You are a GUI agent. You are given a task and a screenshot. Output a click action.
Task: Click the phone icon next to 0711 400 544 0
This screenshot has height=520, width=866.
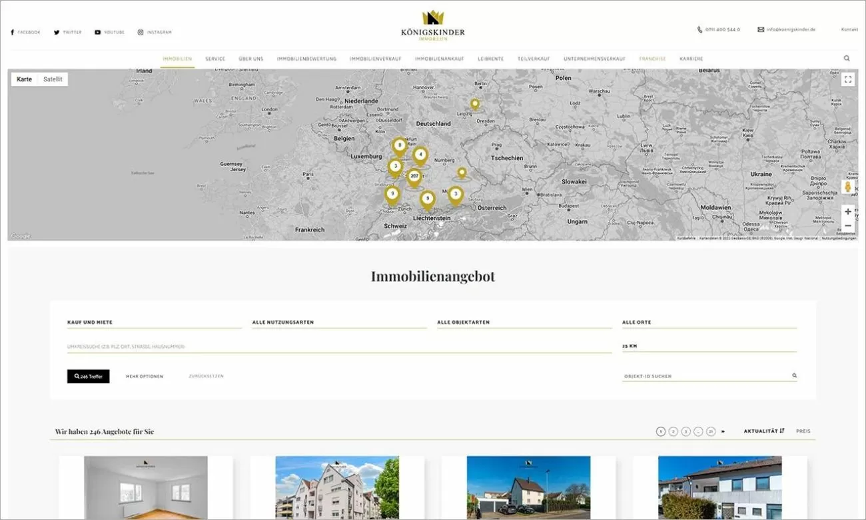[699, 29]
